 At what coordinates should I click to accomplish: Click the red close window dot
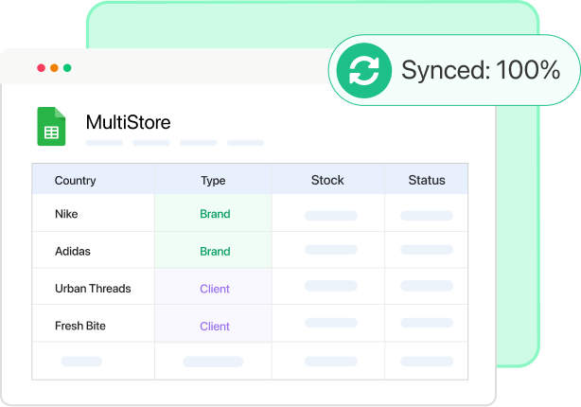coord(41,68)
